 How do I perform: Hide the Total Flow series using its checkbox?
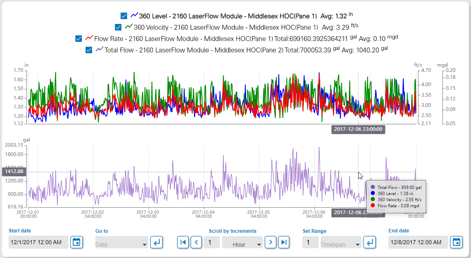click(x=89, y=50)
